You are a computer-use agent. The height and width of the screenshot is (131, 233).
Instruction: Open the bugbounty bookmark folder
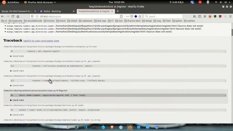tap(15, 21)
